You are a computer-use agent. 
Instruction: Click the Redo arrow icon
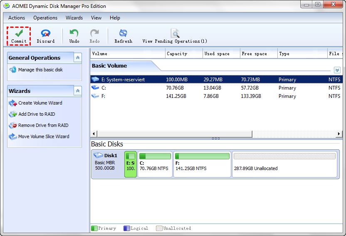tap(94, 33)
